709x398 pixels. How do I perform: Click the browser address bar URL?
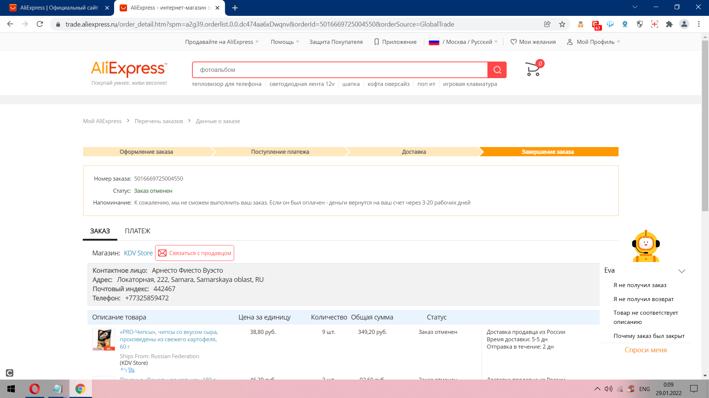coord(260,24)
